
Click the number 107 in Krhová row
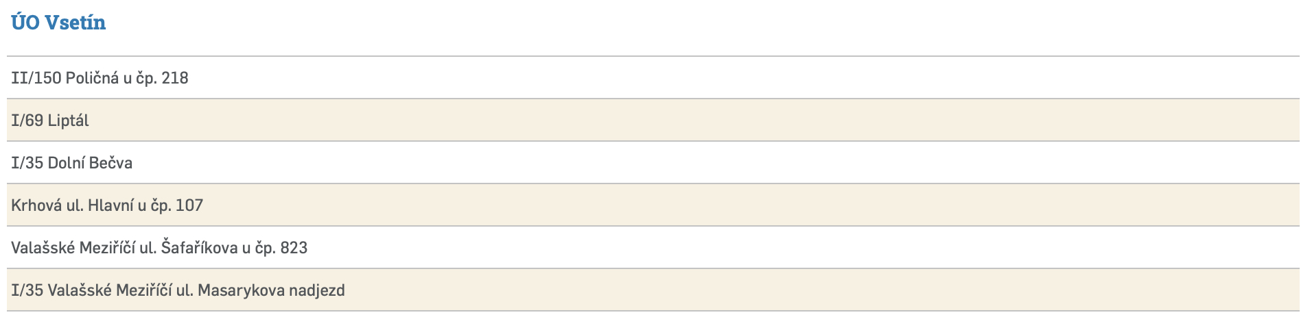pos(189,205)
